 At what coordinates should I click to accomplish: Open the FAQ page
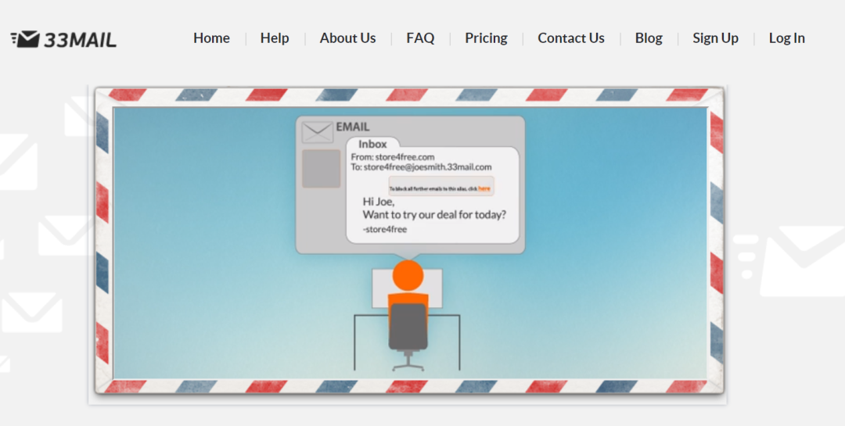[420, 38]
